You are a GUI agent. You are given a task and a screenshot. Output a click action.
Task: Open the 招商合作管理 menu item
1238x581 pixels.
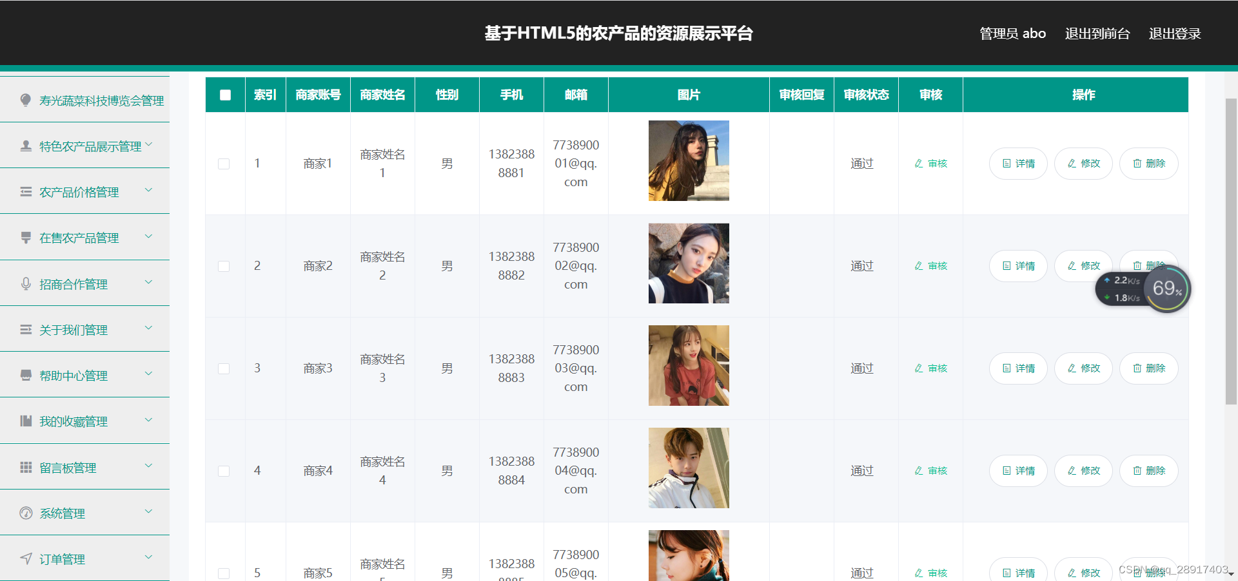click(x=84, y=283)
